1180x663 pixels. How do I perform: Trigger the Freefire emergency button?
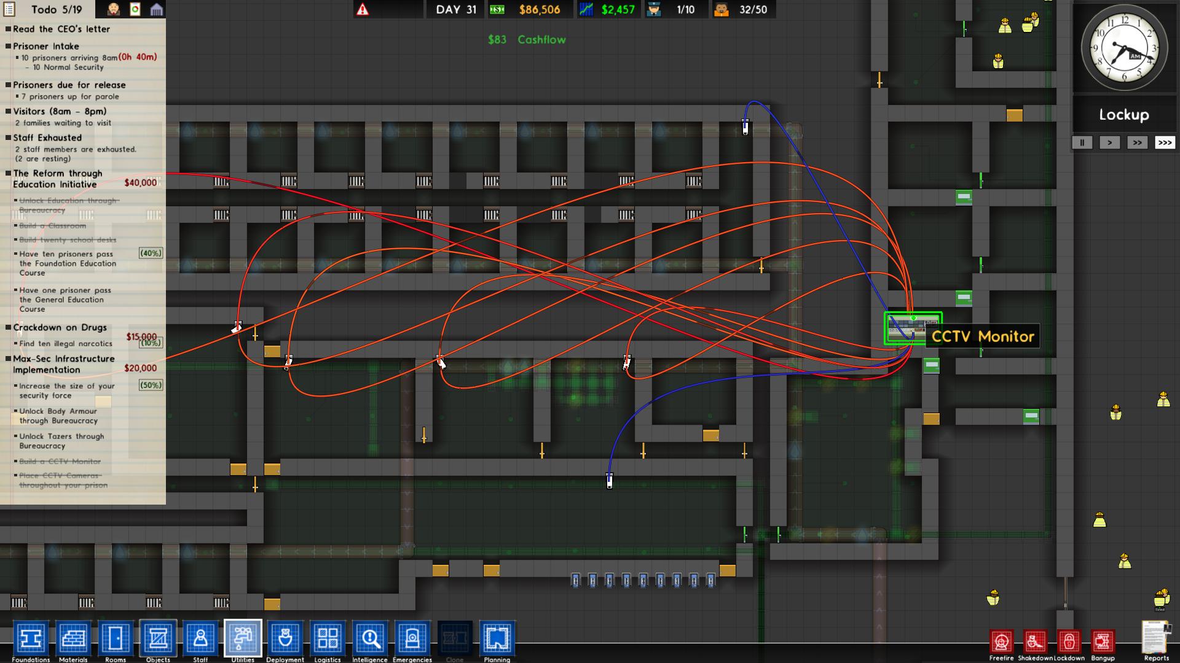coord(1002,642)
